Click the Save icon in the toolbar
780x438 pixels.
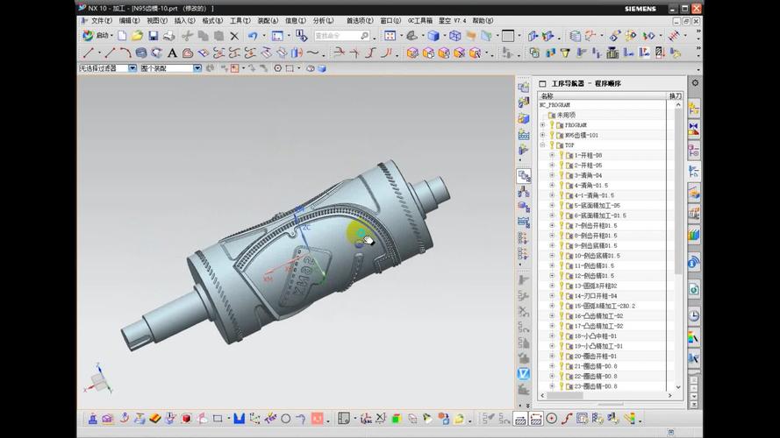coord(154,36)
